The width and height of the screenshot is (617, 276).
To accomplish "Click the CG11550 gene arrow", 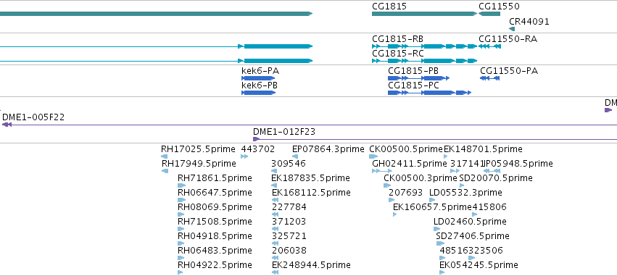I will coord(489,14).
